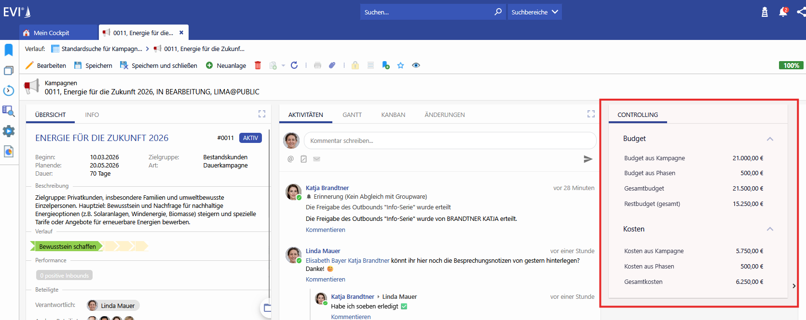
Task: Collapse the Budget section
Action: point(770,139)
